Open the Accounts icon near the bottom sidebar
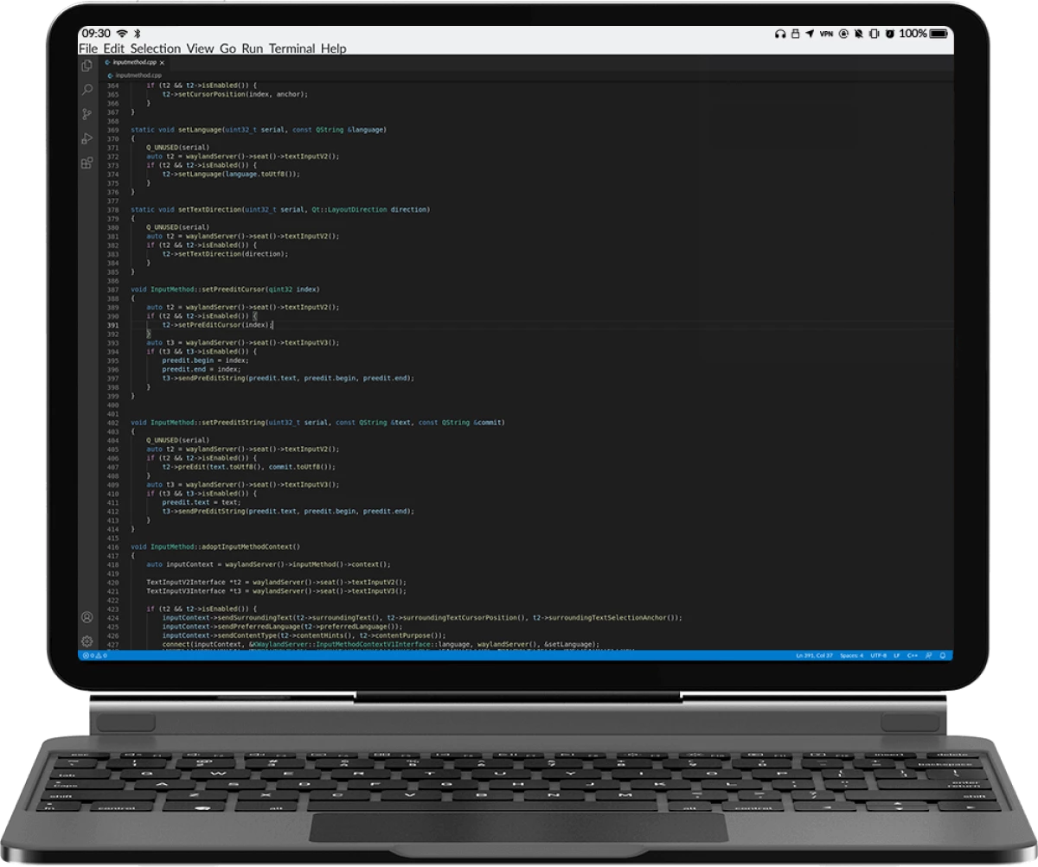The height and width of the screenshot is (867, 1038). point(87,617)
